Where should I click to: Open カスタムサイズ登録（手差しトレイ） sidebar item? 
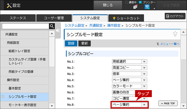click(25, 61)
